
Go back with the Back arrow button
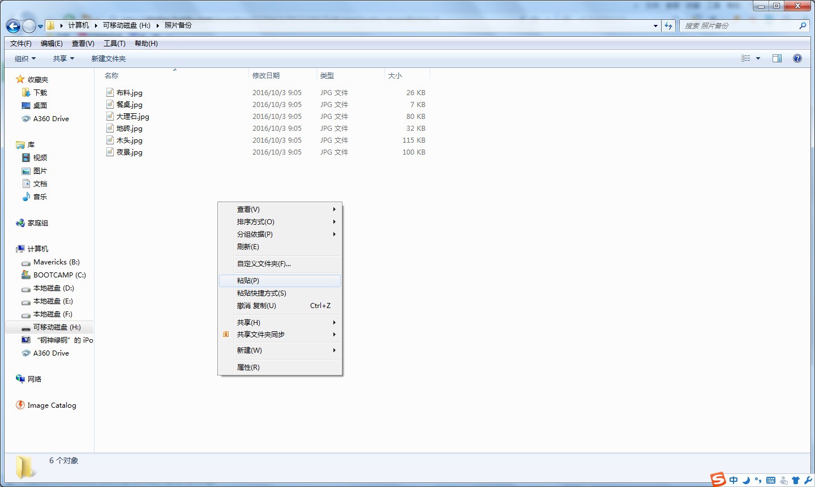point(13,26)
